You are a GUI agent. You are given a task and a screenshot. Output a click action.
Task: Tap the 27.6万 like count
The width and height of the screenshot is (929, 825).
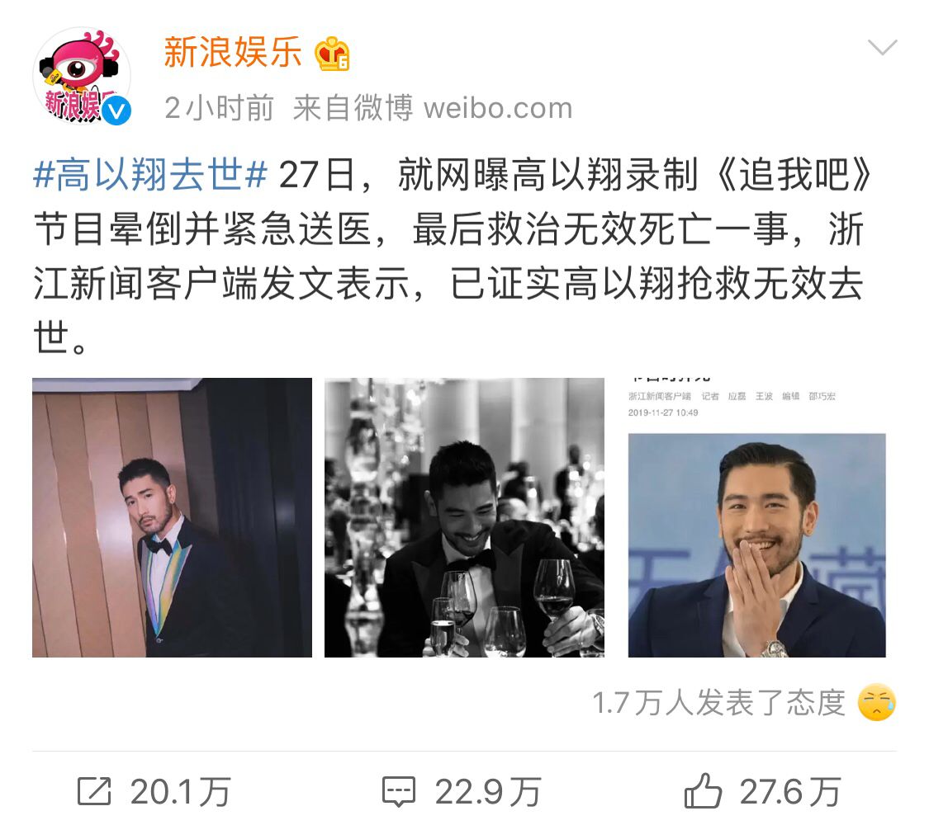pyautogui.click(x=790, y=792)
